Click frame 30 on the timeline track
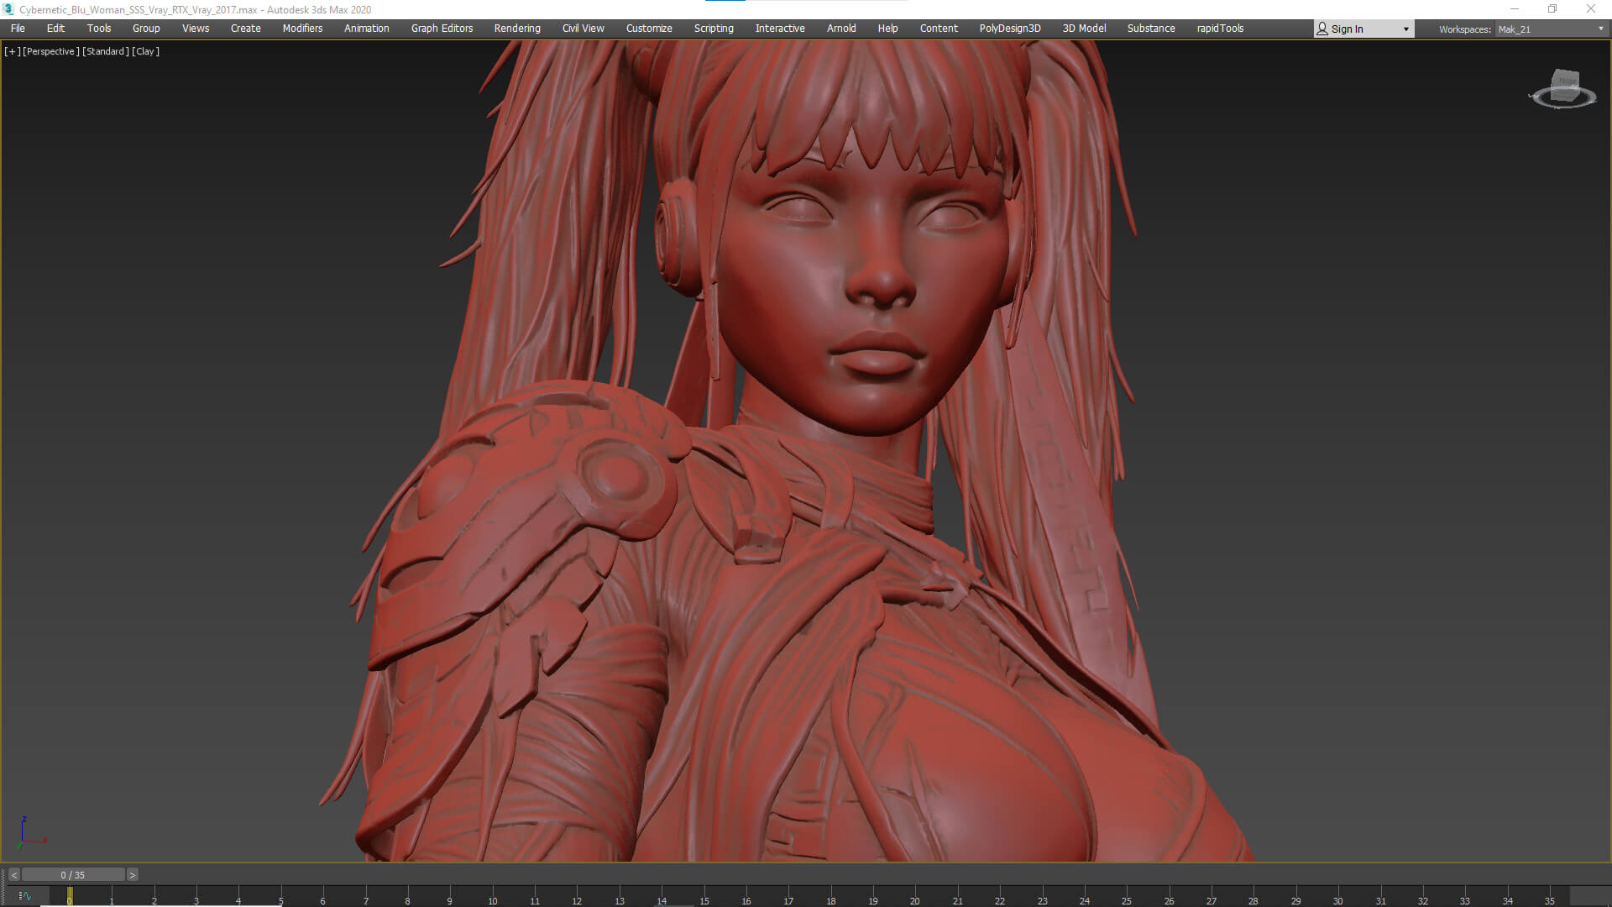1612x907 pixels. tap(1337, 896)
